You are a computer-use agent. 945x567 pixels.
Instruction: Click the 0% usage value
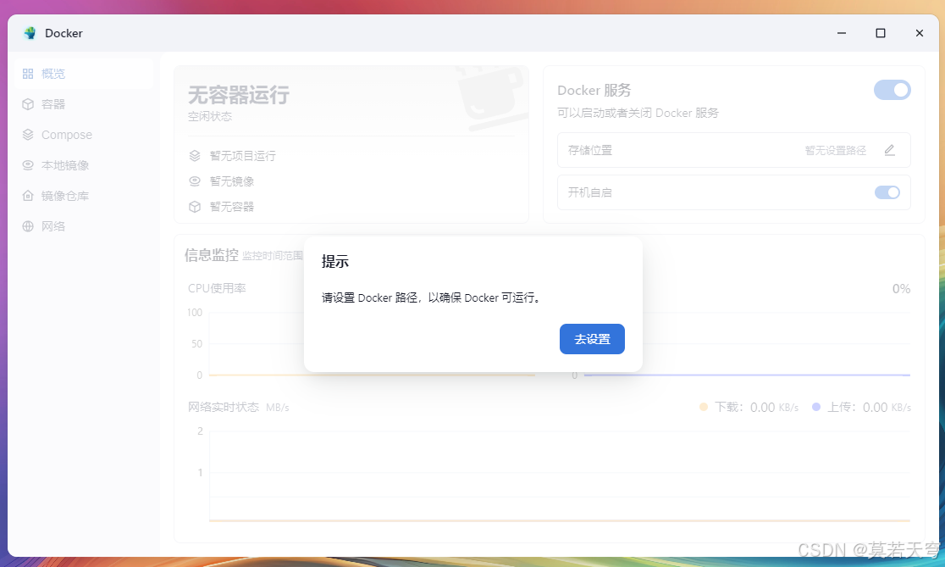point(901,289)
